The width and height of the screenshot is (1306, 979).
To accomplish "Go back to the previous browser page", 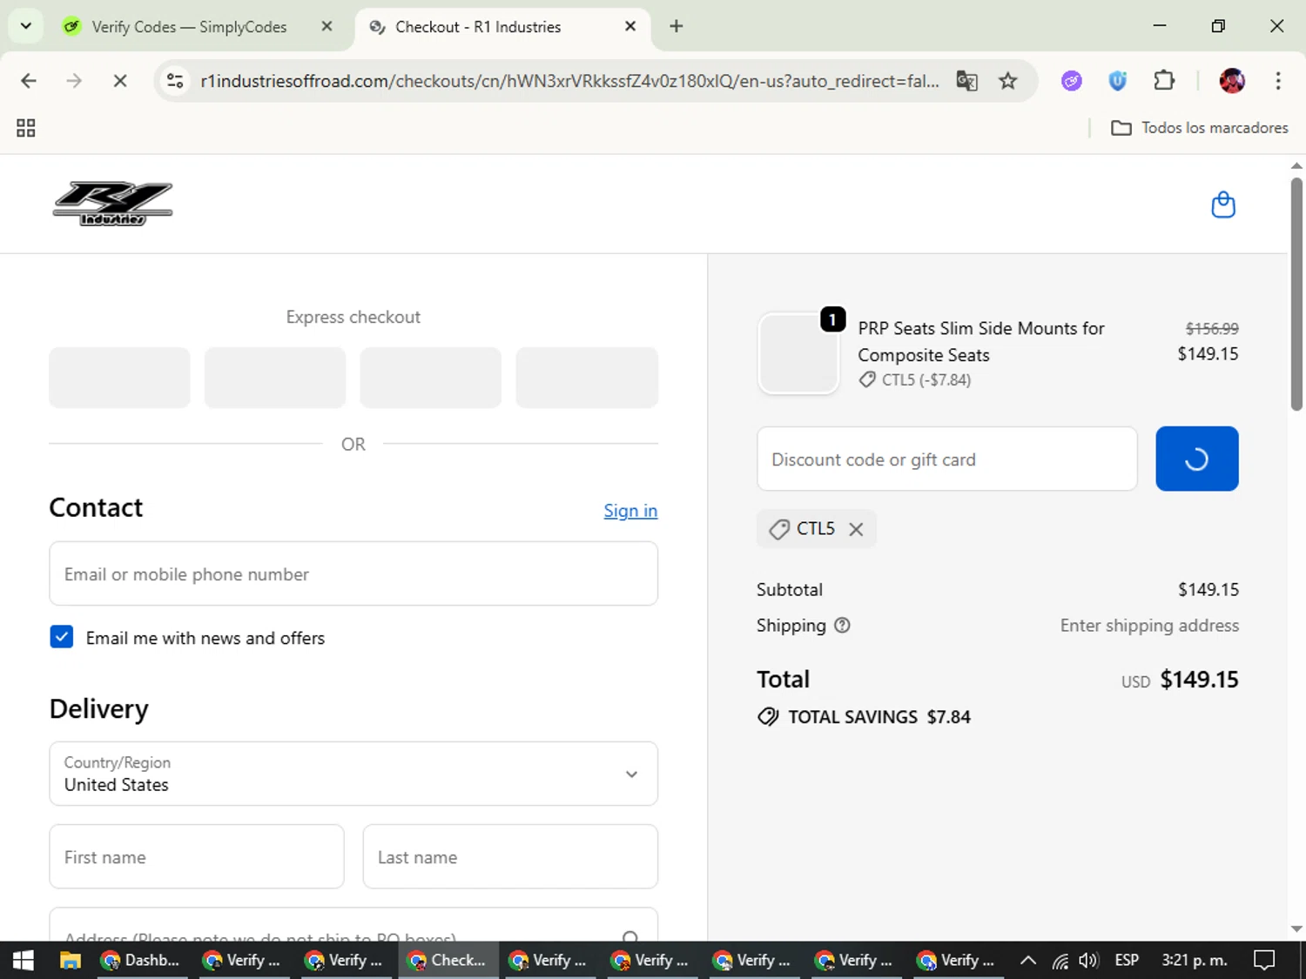I will (29, 81).
